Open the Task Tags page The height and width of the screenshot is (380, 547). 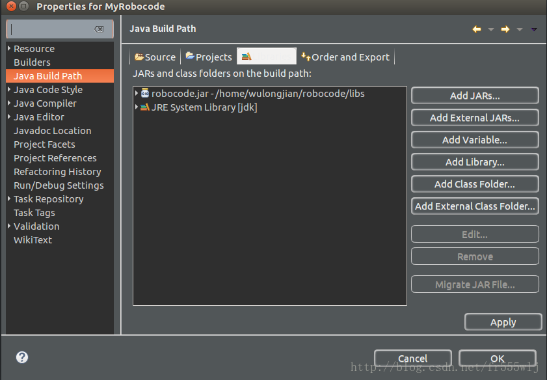[34, 213]
